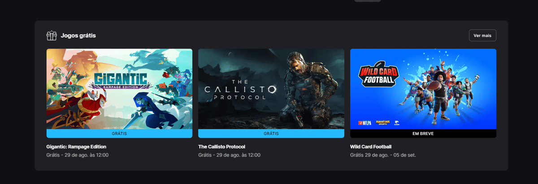
Task: Select the Wild Card Football title text
Action: pyautogui.click(x=371, y=146)
